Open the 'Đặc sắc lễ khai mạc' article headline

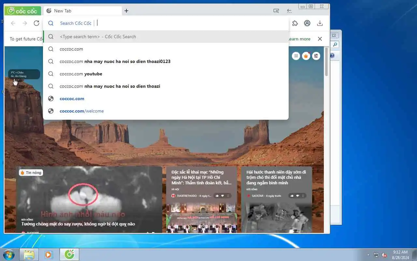coord(202,177)
